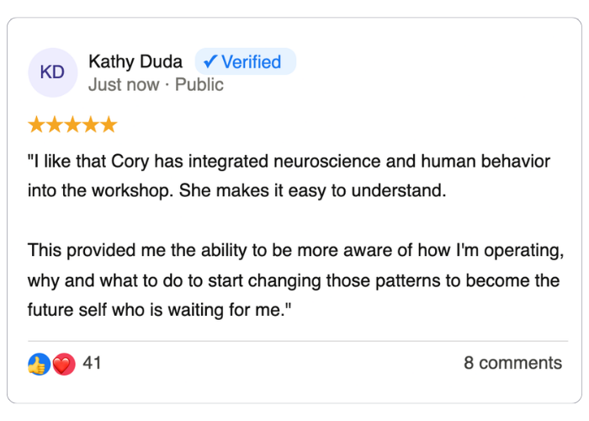589x421 pixels.
Task: Click the blue thumbs-up reaction icon
Action: pos(38,364)
